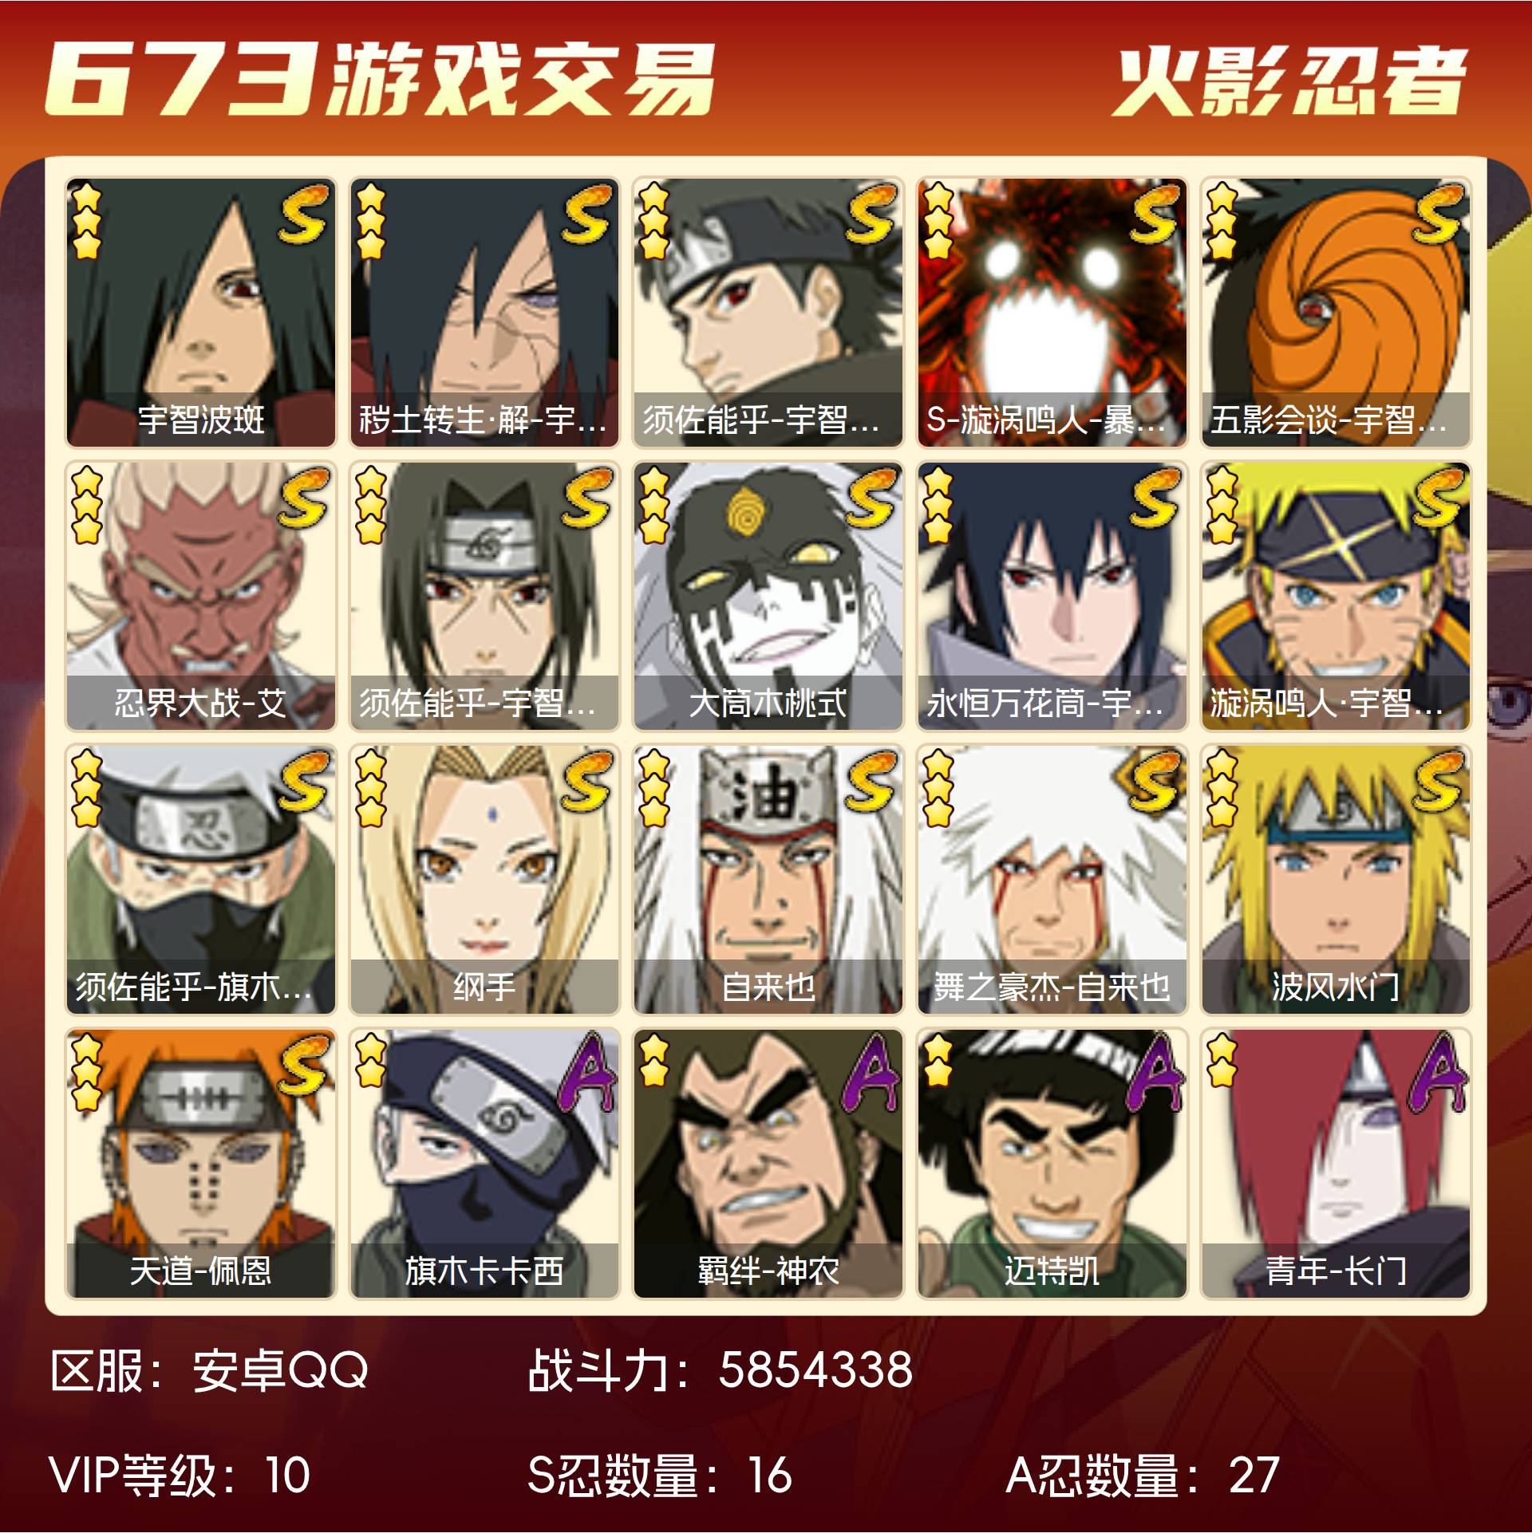Select the 宇智波斑 character card
Screen dimensions: 1532x1533
click(201, 312)
